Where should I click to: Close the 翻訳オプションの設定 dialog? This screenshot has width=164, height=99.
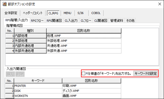click(160, 4)
